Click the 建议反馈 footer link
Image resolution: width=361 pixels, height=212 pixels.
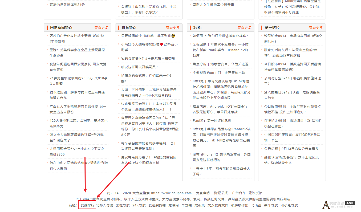point(255,193)
